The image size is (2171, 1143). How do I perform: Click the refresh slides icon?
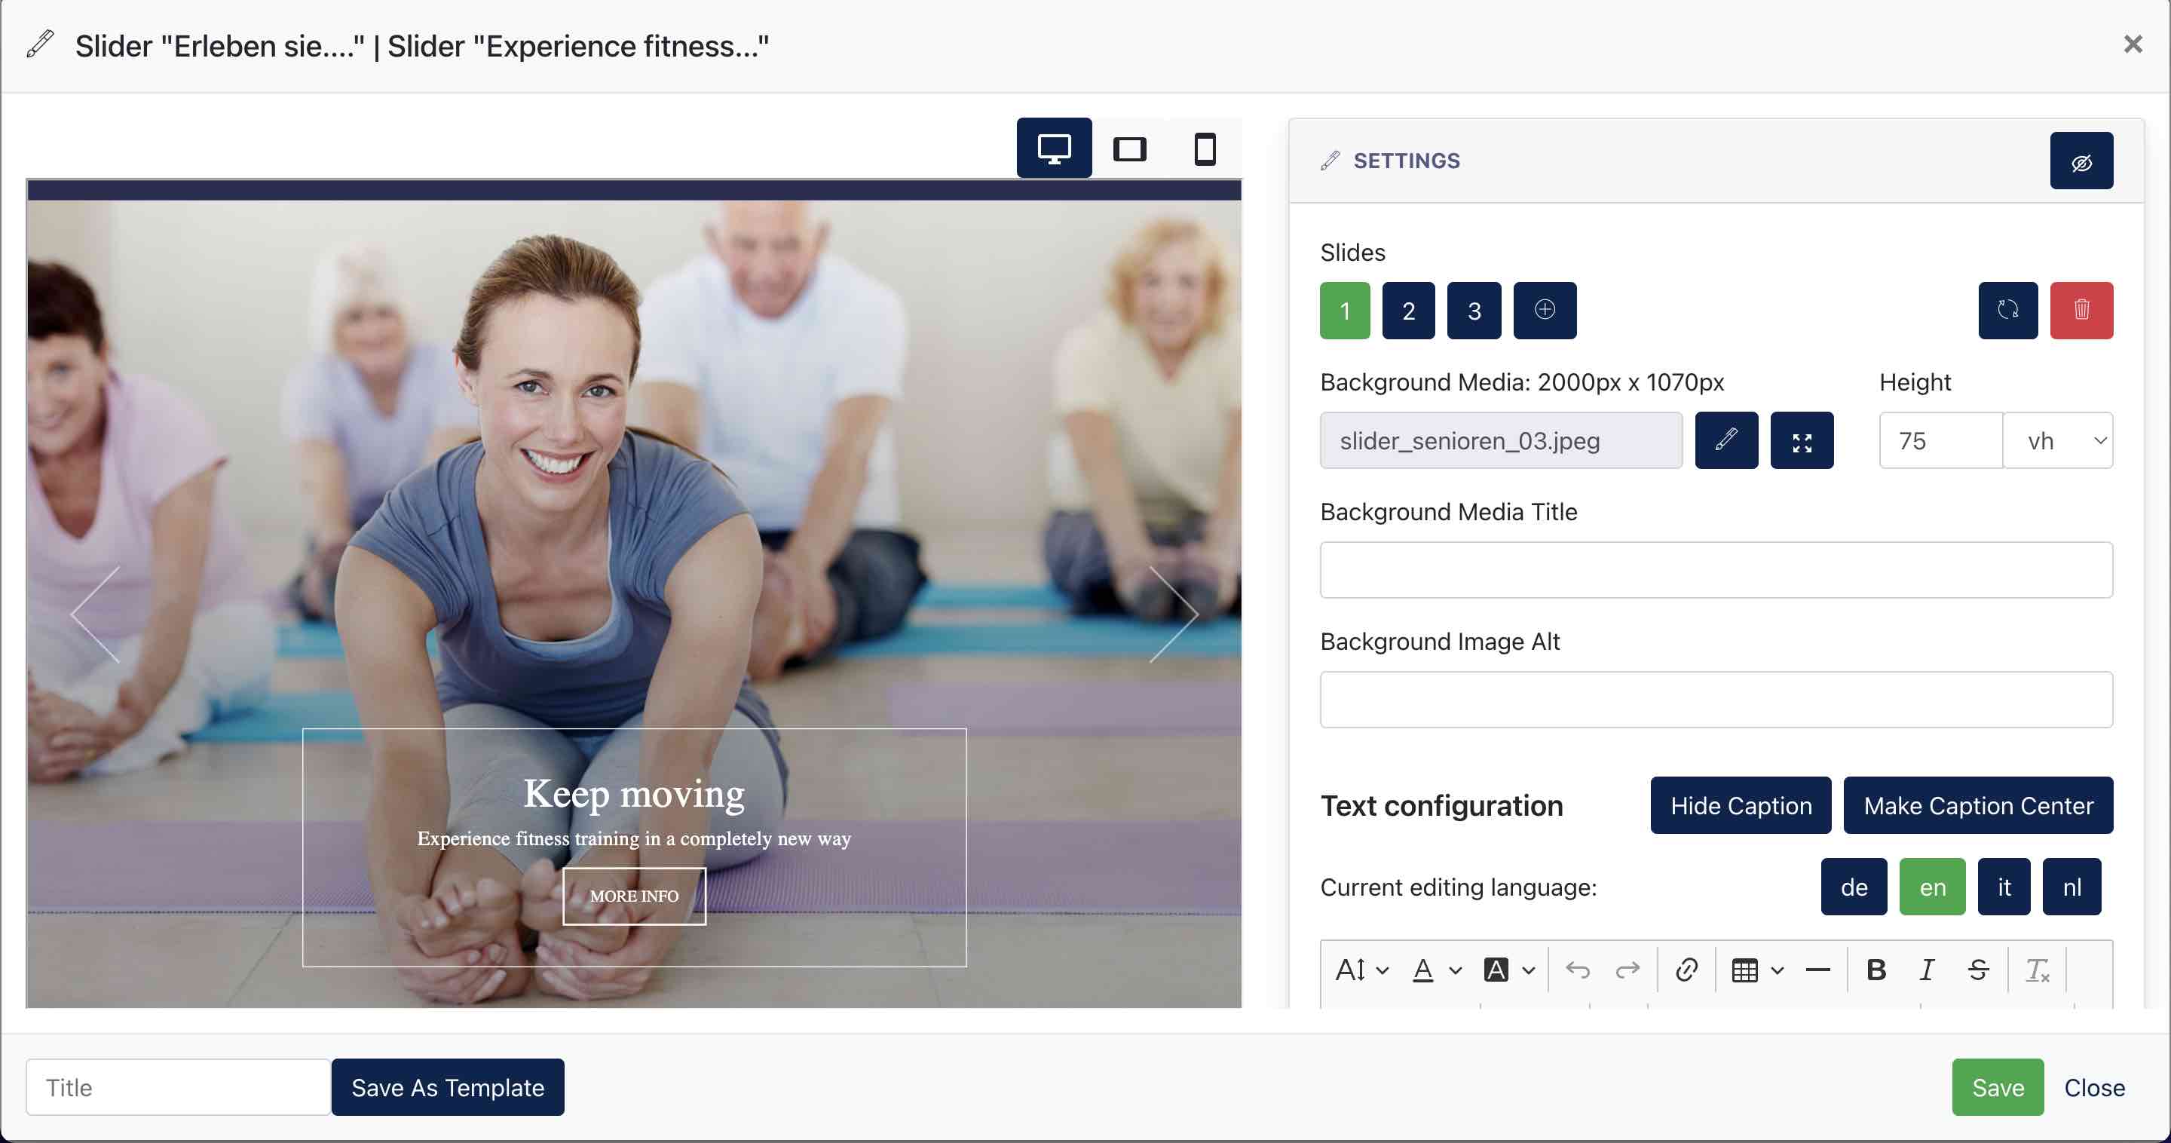[x=2007, y=310]
